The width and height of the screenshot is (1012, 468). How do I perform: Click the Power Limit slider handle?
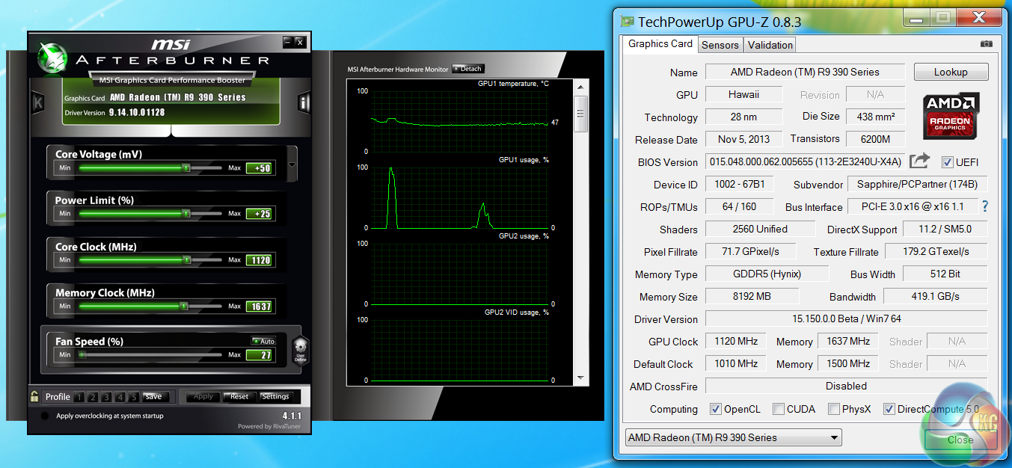(185, 214)
